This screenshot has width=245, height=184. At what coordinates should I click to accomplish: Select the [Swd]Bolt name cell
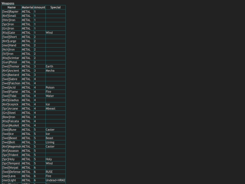coord(11,143)
